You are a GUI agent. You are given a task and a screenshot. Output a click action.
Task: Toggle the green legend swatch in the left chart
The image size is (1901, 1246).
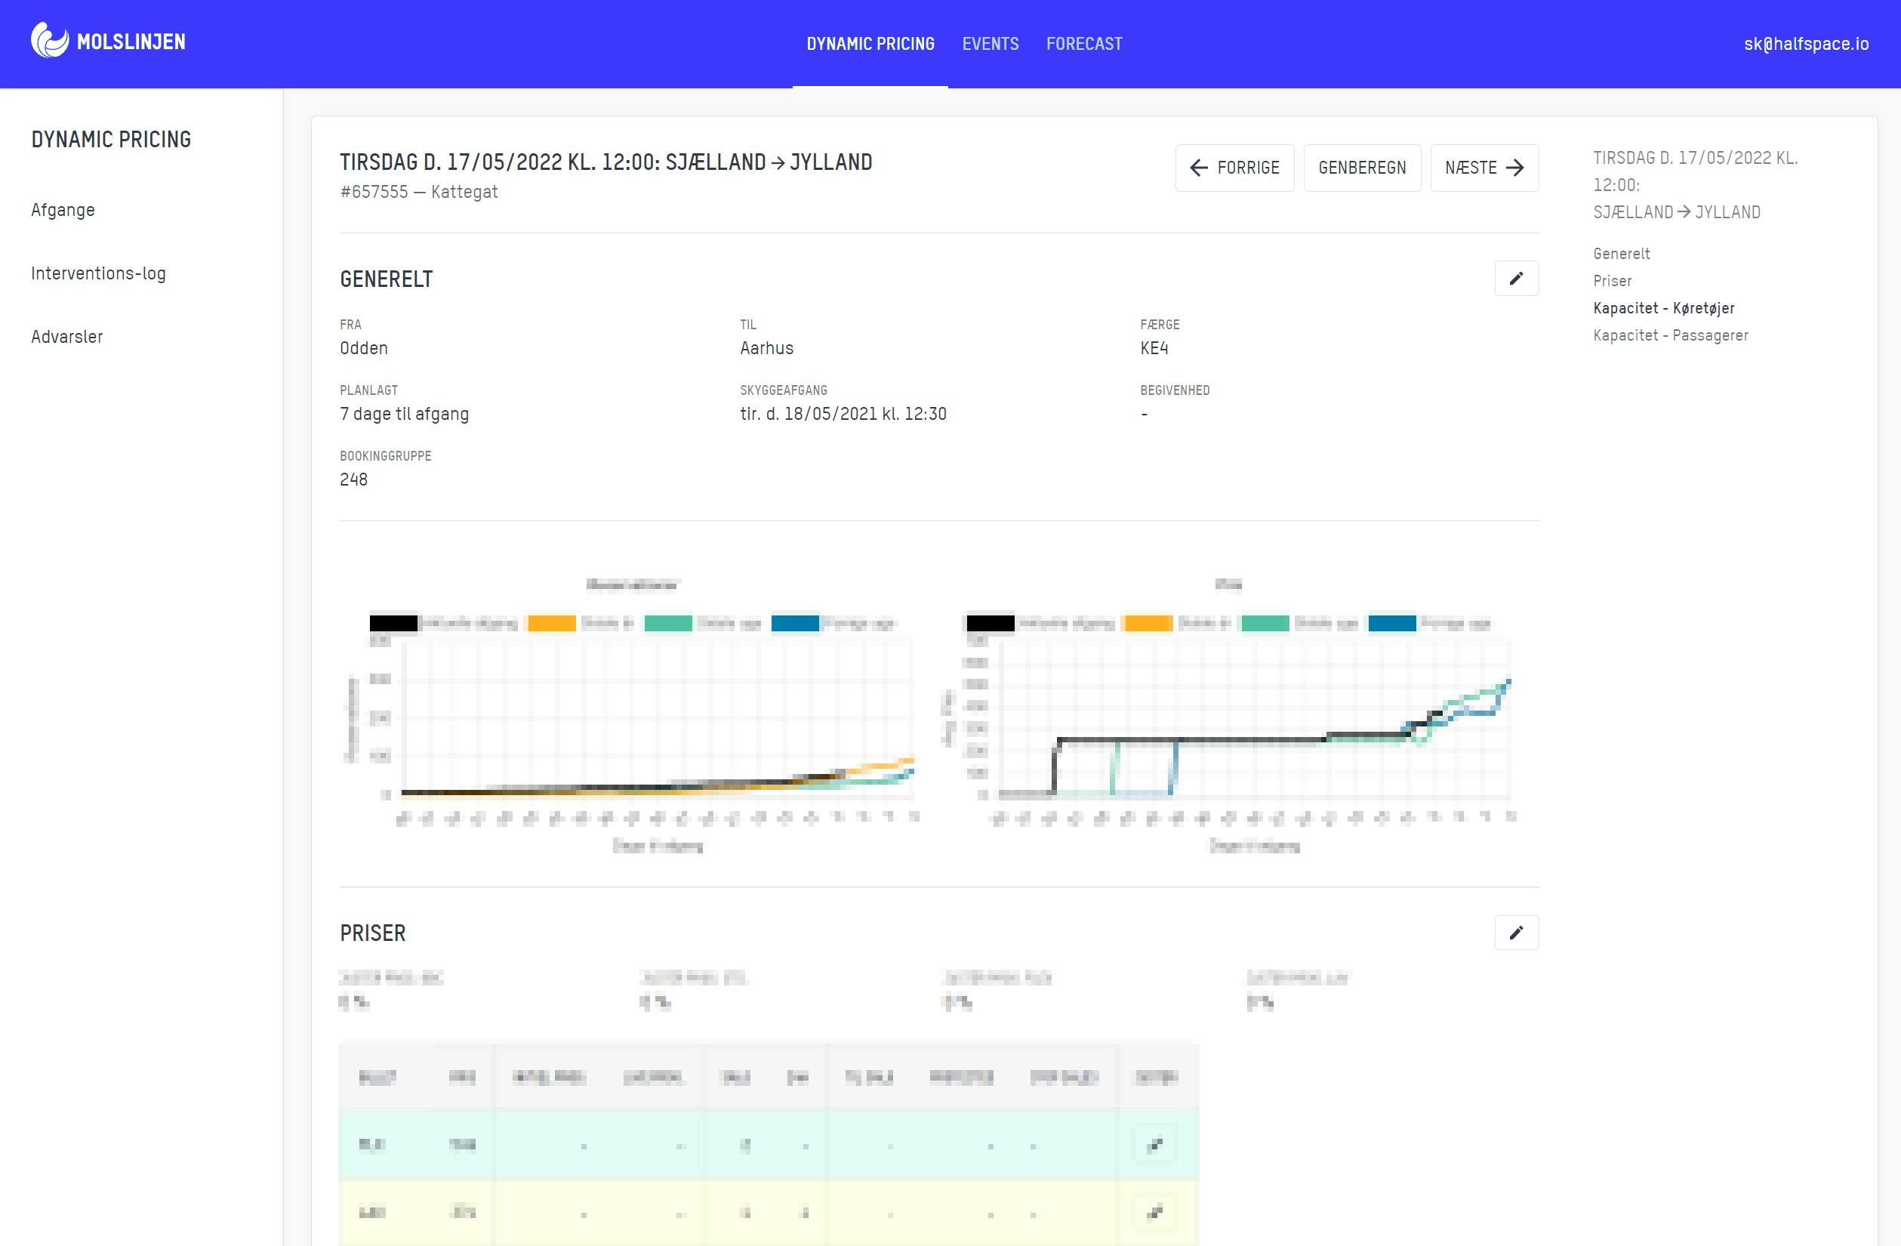667,623
